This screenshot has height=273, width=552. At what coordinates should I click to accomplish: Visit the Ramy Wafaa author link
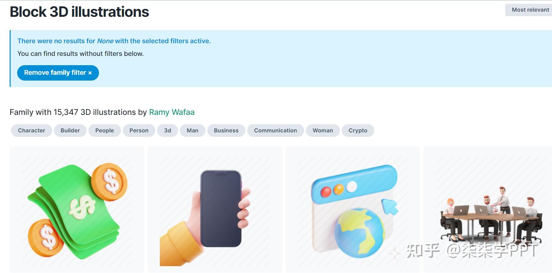pyautogui.click(x=172, y=112)
